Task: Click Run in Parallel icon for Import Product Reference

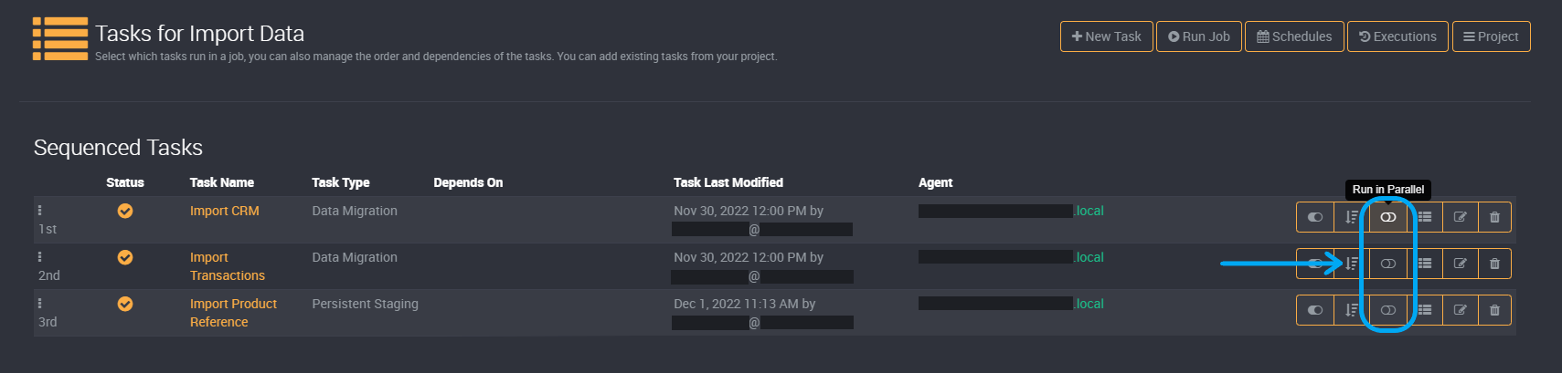Action: pos(1388,310)
